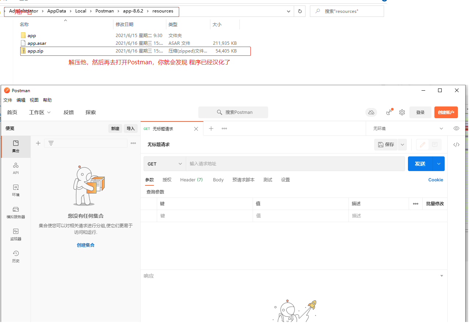The image size is (470, 326).
Task: Switch to the 预请求脚本 tab
Action: [243, 180]
